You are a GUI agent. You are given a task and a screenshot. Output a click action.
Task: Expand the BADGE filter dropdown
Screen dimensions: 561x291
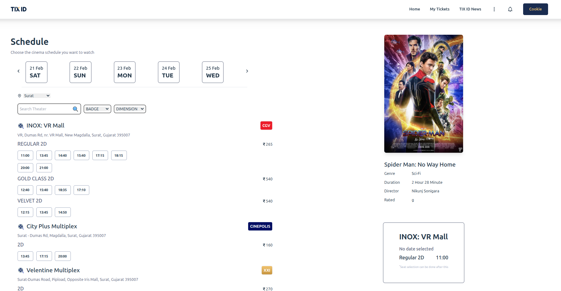click(97, 109)
